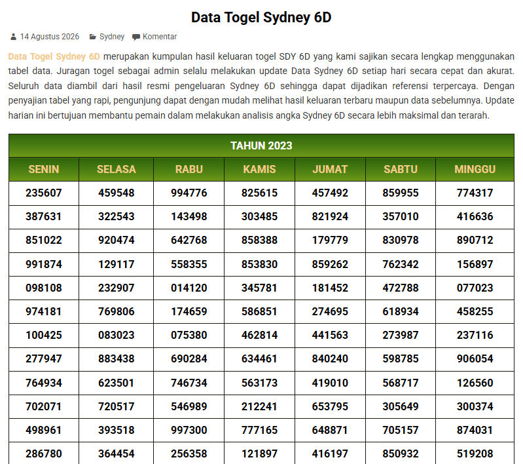Choose result 014120
This screenshot has height=464, width=523.
[189, 288]
